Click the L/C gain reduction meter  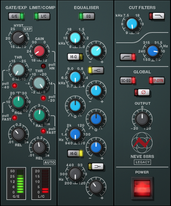click(41, 183)
